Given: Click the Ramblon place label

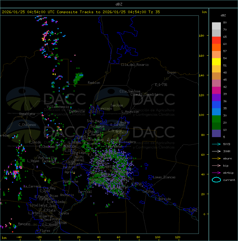Looking at the screenshot, I should pos(94,83).
